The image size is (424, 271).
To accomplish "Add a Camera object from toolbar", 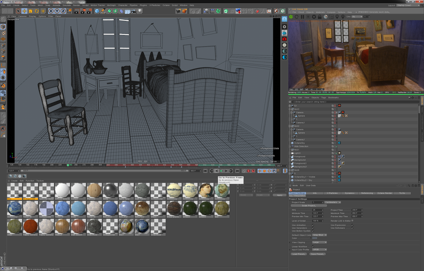I will (134, 11).
